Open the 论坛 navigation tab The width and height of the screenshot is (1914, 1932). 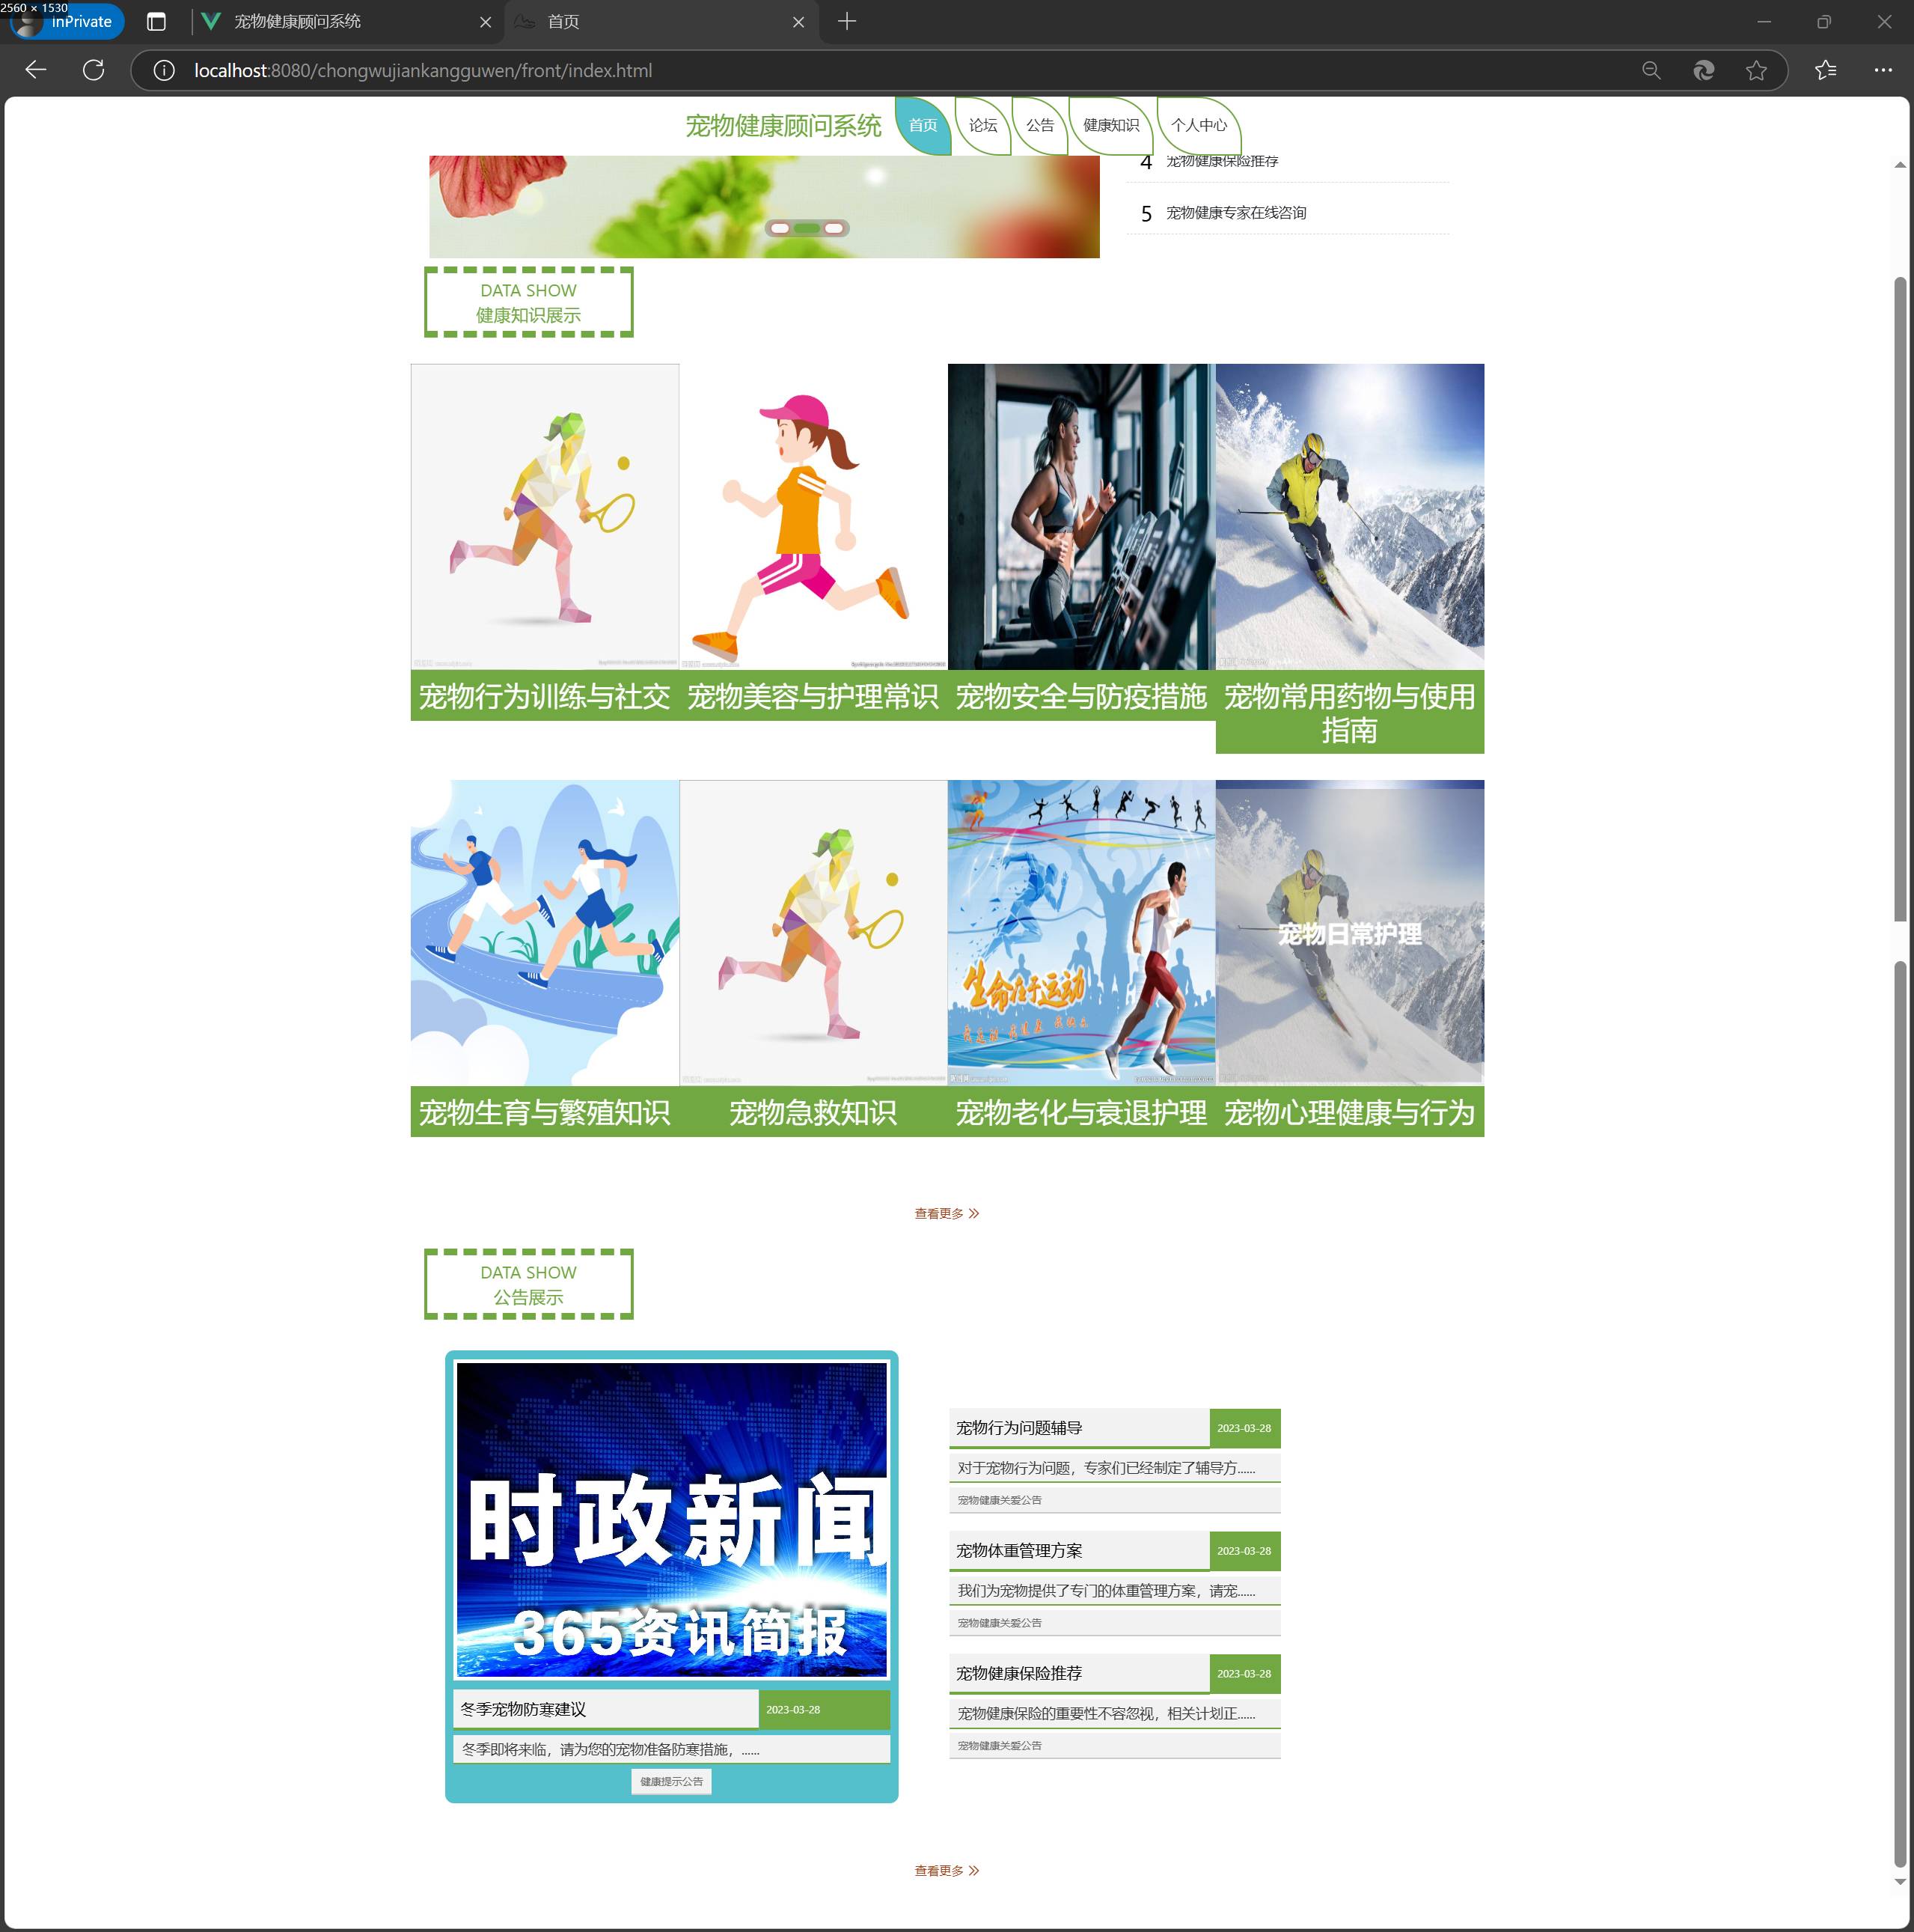[x=982, y=125]
